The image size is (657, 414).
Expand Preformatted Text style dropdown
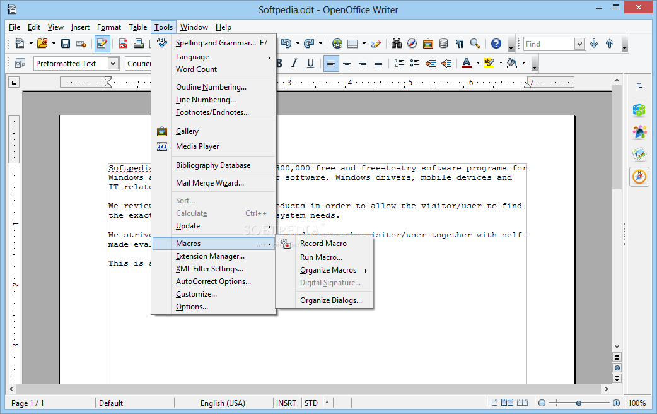113,63
